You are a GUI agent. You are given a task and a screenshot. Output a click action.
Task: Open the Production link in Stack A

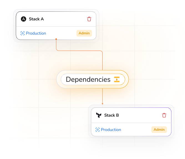click(36, 33)
